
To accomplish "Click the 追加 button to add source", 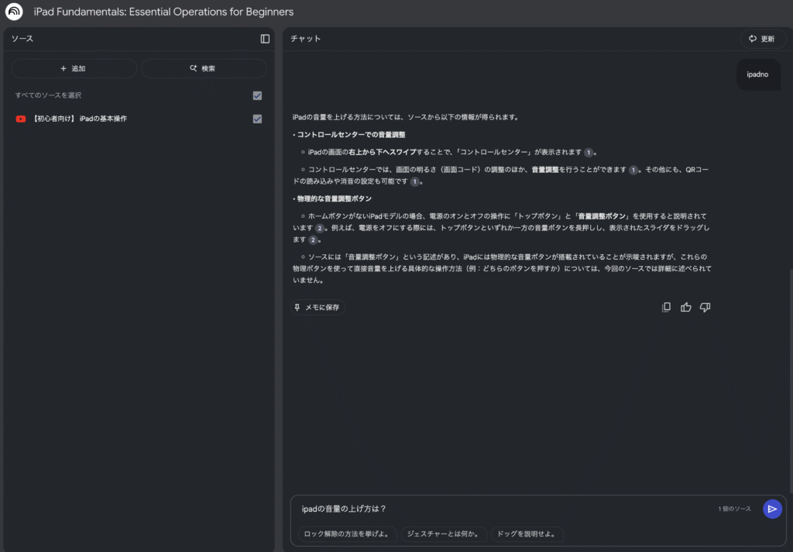I will click(x=74, y=68).
